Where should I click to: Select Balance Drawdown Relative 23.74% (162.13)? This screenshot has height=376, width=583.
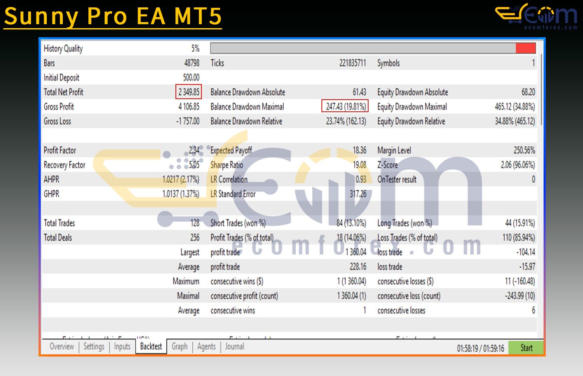(x=346, y=121)
